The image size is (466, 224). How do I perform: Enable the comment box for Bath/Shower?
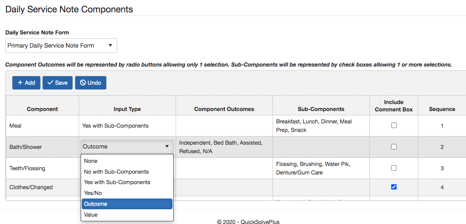tap(394, 146)
